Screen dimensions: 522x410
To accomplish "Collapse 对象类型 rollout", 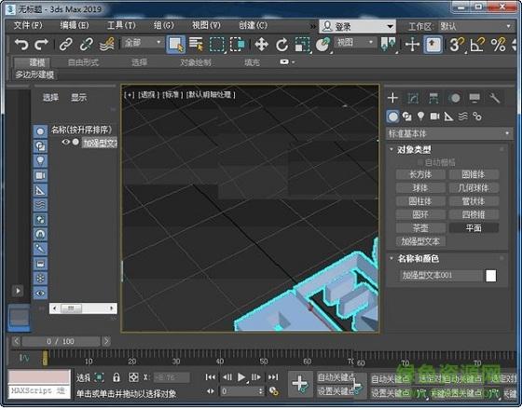I will pos(414,150).
